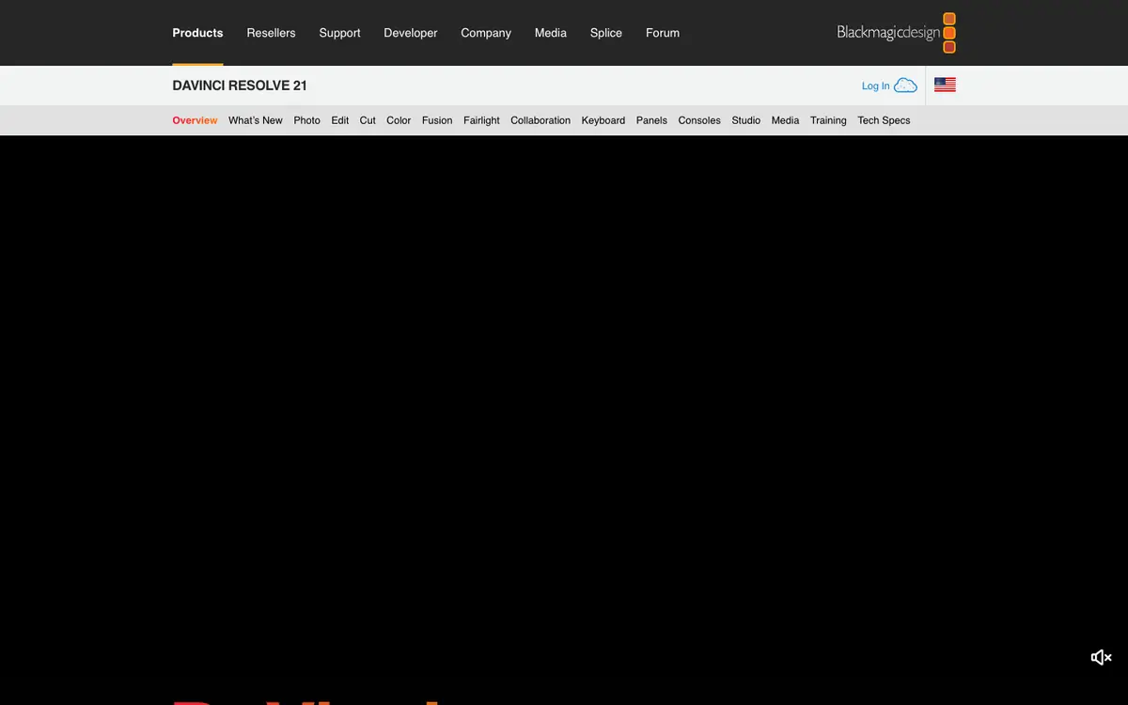The width and height of the screenshot is (1128, 705).
Task: Click the cloud icon beside Log In
Action: coord(905,86)
